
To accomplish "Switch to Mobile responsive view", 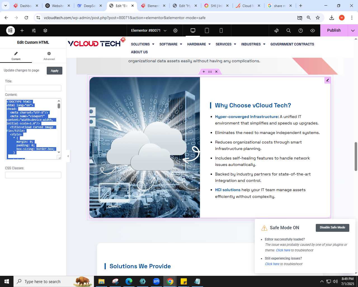I will pyautogui.click(x=221, y=31).
